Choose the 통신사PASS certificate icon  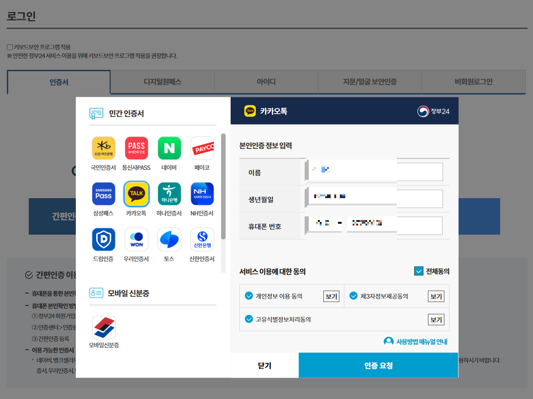pos(136,148)
